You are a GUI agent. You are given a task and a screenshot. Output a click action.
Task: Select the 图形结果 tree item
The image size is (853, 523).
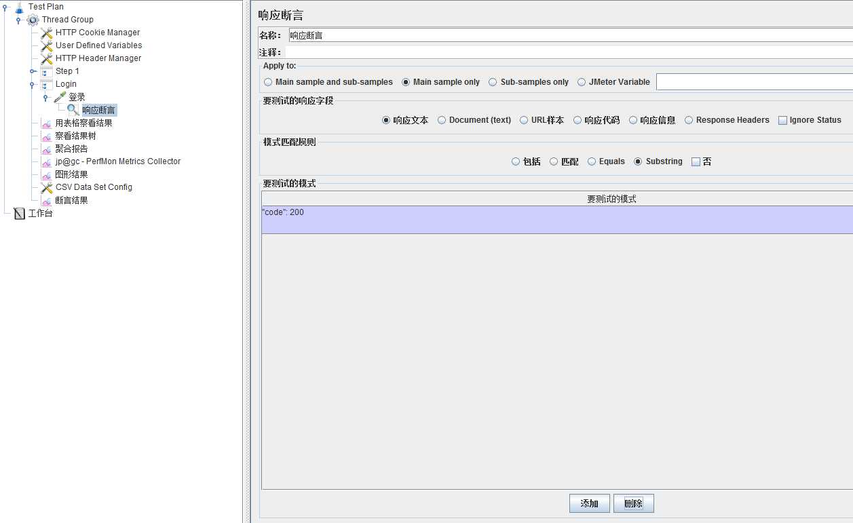pyautogui.click(x=72, y=175)
